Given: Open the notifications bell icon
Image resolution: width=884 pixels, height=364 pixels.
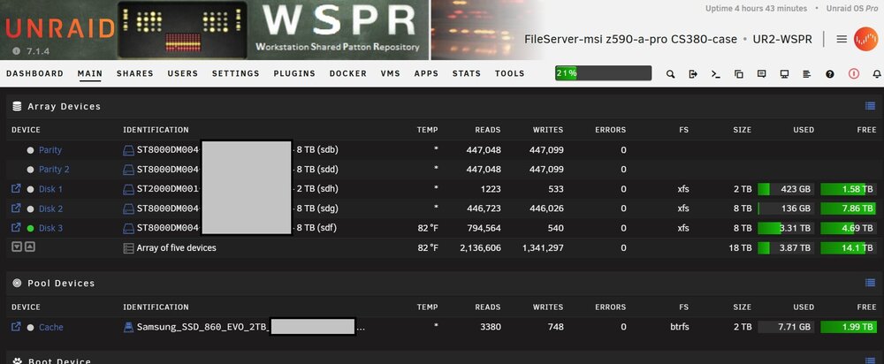Looking at the screenshot, I should [x=877, y=74].
